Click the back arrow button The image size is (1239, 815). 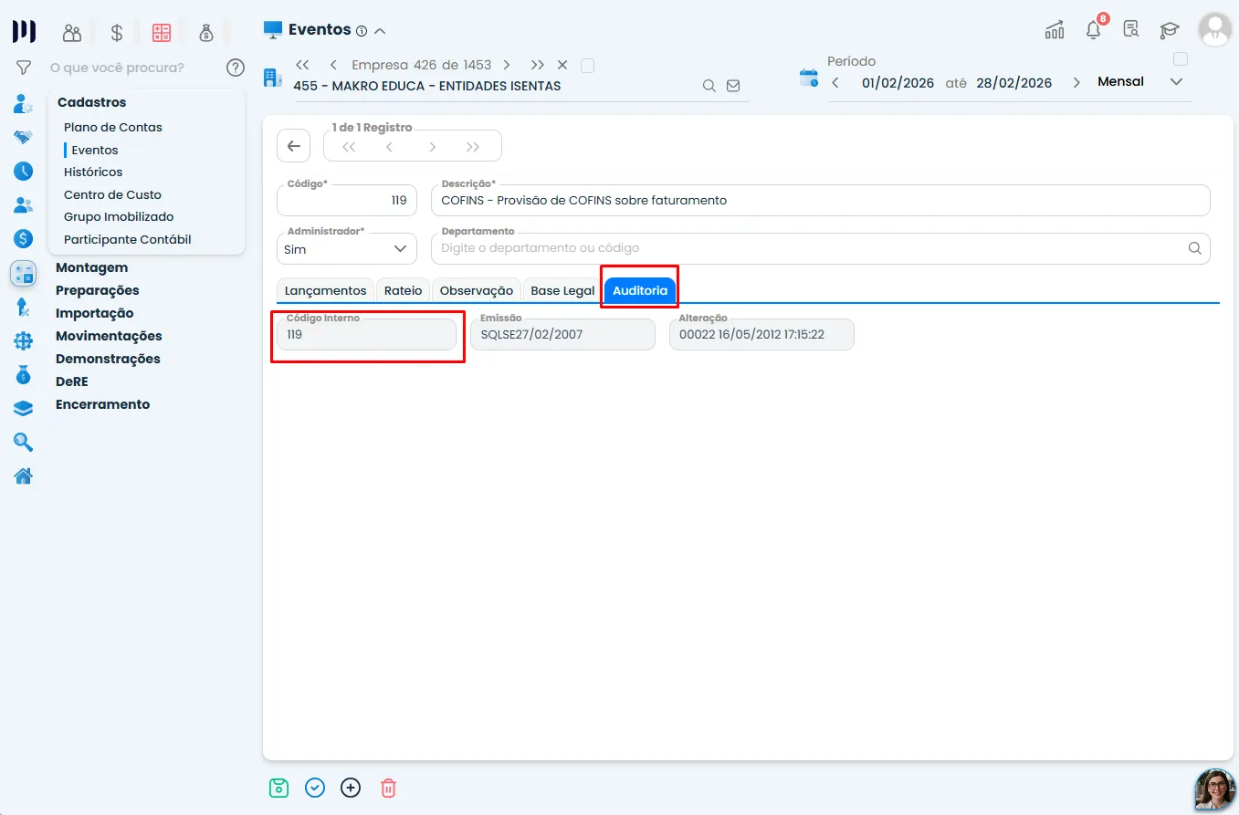[x=293, y=146]
